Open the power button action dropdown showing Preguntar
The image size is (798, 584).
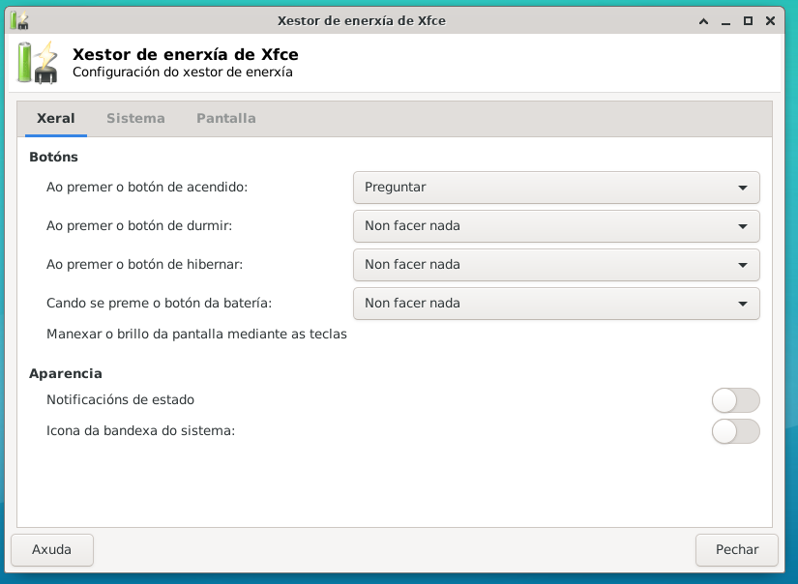point(556,188)
